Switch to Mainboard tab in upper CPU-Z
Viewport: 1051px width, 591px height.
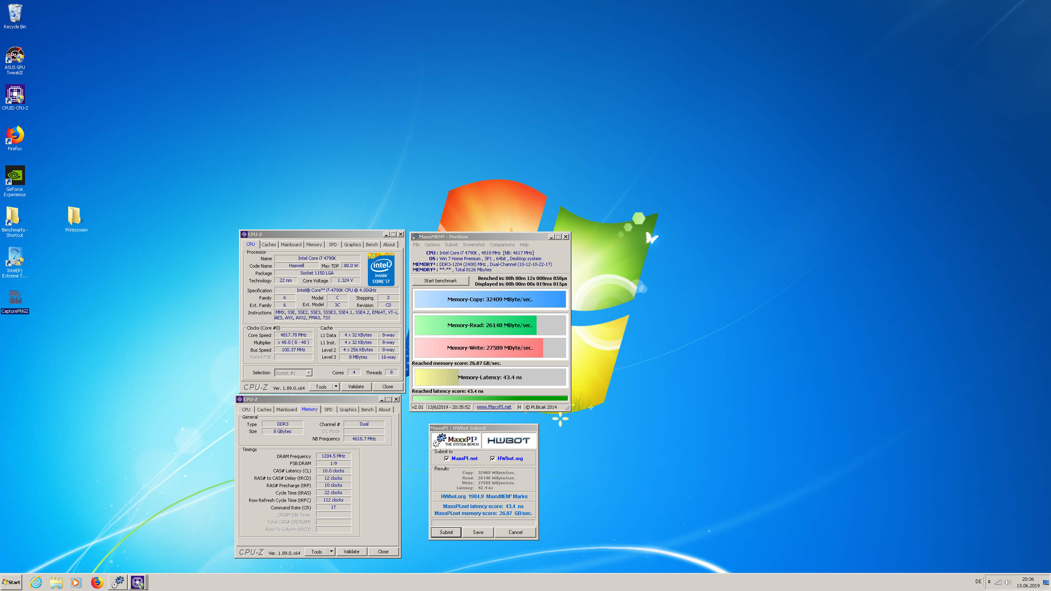[291, 245]
